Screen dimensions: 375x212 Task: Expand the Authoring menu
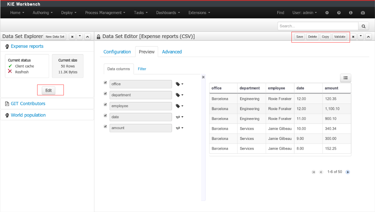pos(42,13)
